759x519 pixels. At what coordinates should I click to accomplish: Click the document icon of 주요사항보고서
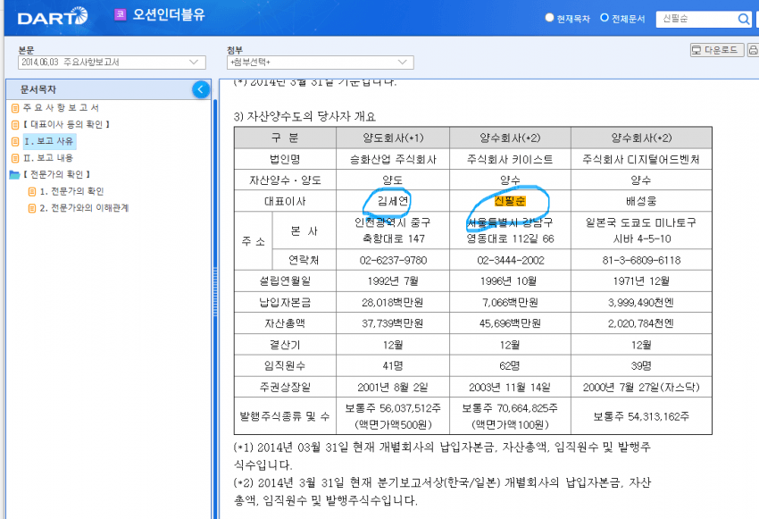tap(15, 108)
